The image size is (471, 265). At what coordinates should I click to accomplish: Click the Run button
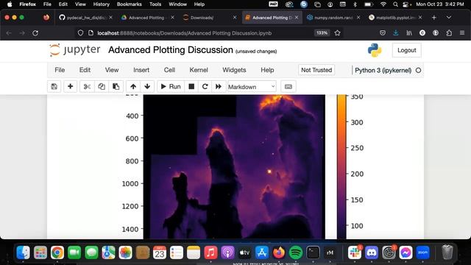(x=171, y=87)
